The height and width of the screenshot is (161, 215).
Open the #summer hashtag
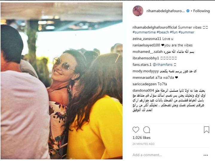point(186,32)
